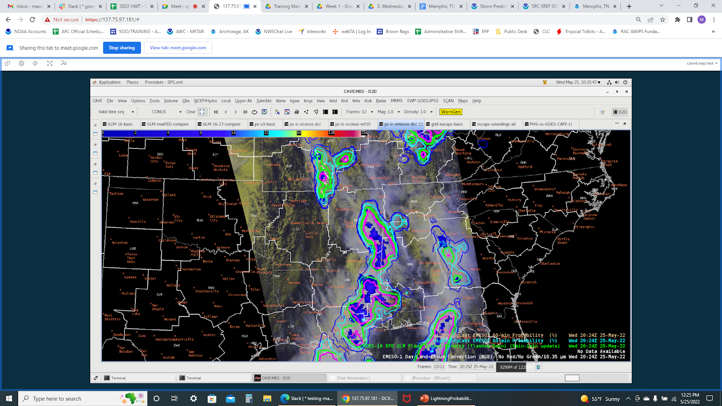Viewport: 722px width, 406px height.
Task: Step back one frame in the loop
Action: [x=226, y=112]
